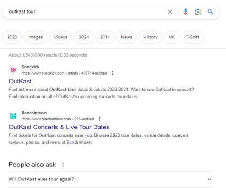Open Google Lens image search icon
The image size is (226, 188).
coord(198,12)
